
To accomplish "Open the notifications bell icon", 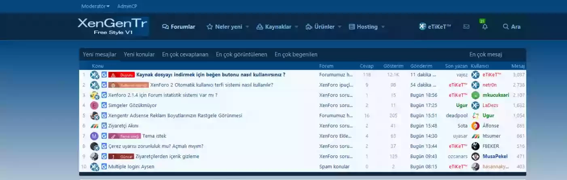I will coord(484,27).
